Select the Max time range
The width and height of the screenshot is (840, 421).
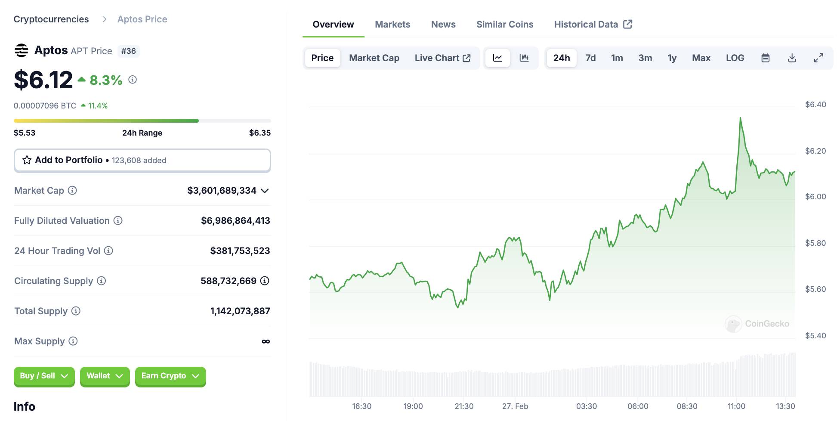[701, 58]
